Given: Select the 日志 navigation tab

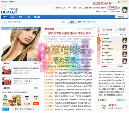Looking at the screenshot, I should coord(28,17).
